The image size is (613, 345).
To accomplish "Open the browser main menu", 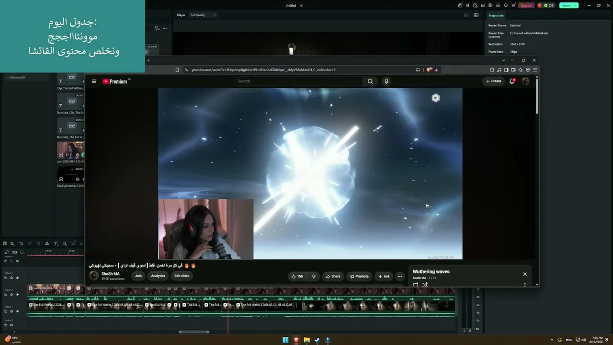I will [x=535, y=70].
